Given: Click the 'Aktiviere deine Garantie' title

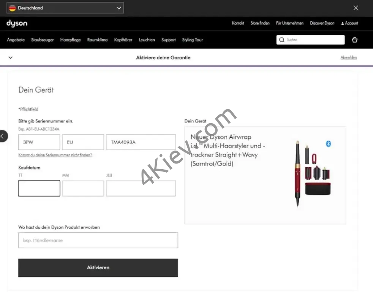Looking at the screenshot, I should coord(163,58).
